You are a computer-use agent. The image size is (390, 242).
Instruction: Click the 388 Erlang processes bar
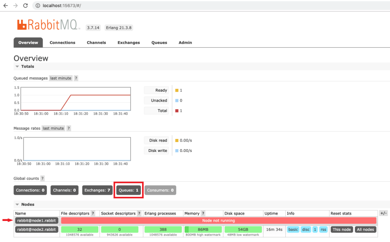pos(163,229)
